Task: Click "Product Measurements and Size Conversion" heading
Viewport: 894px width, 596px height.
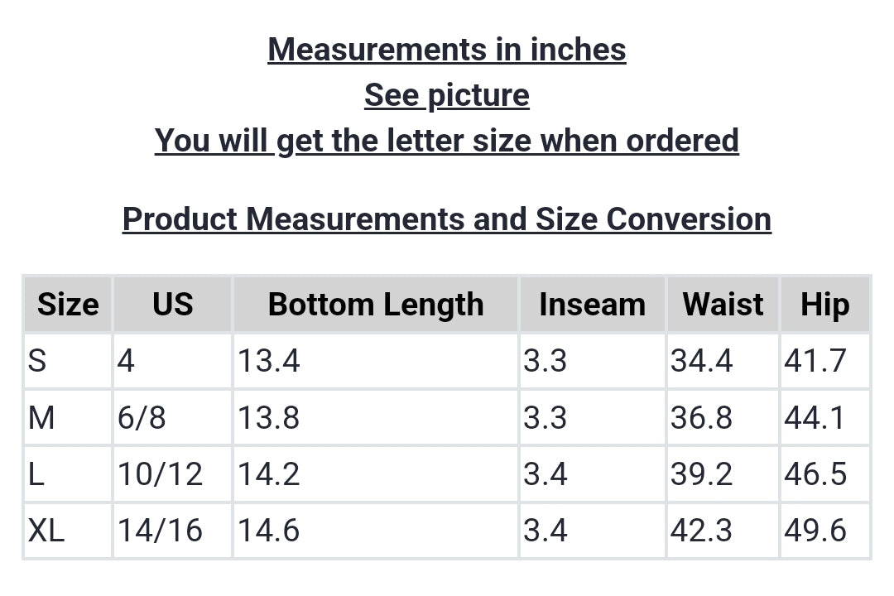Action: pos(447,219)
